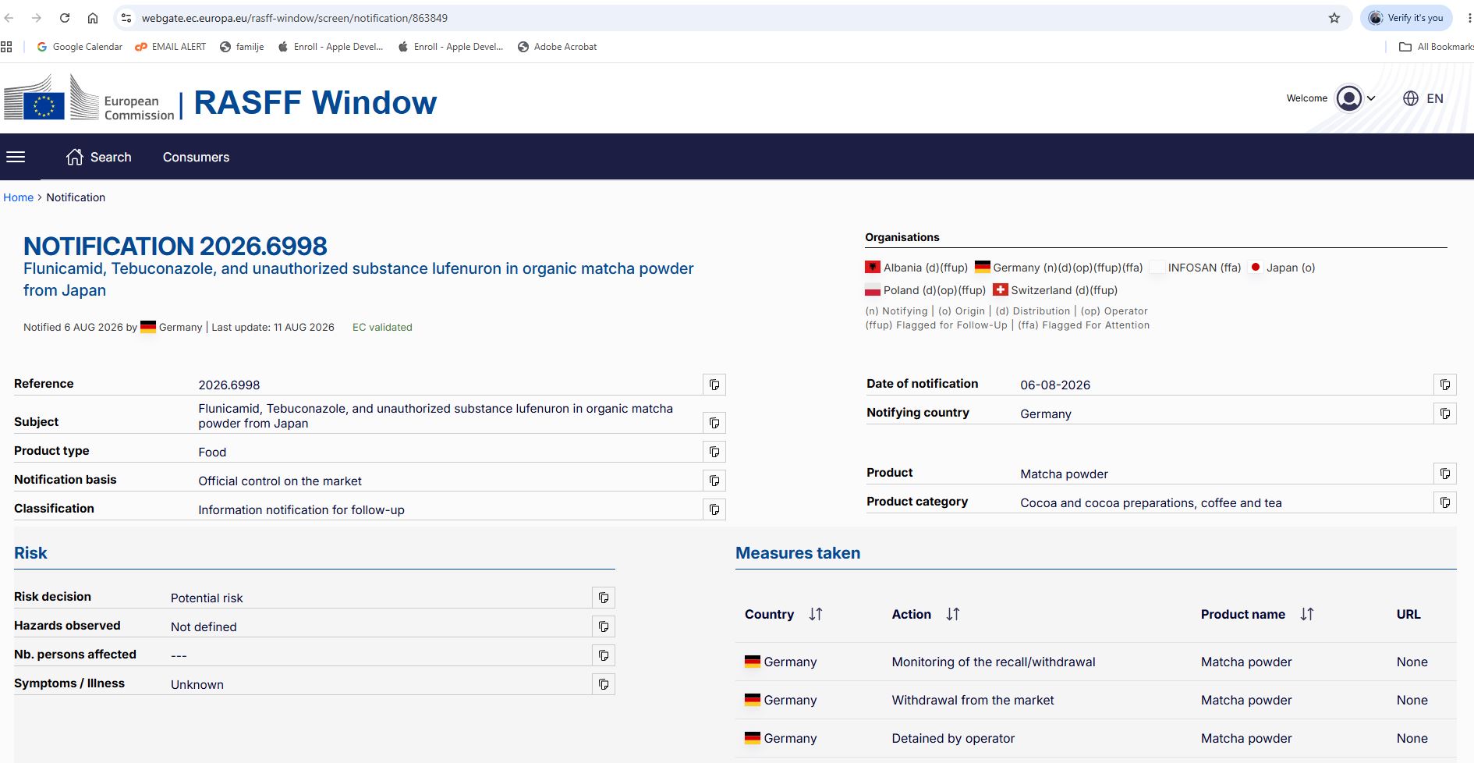Open the browser apps grid shortcut
Screen dimensions: 1474x763
pyautogui.click(x=6, y=47)
